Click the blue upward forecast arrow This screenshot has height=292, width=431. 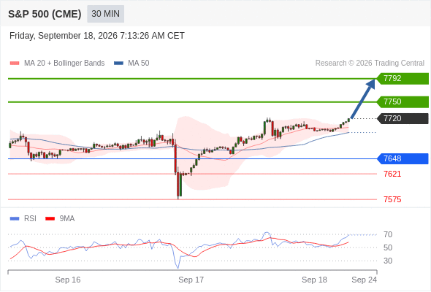(x=363, y=99)
